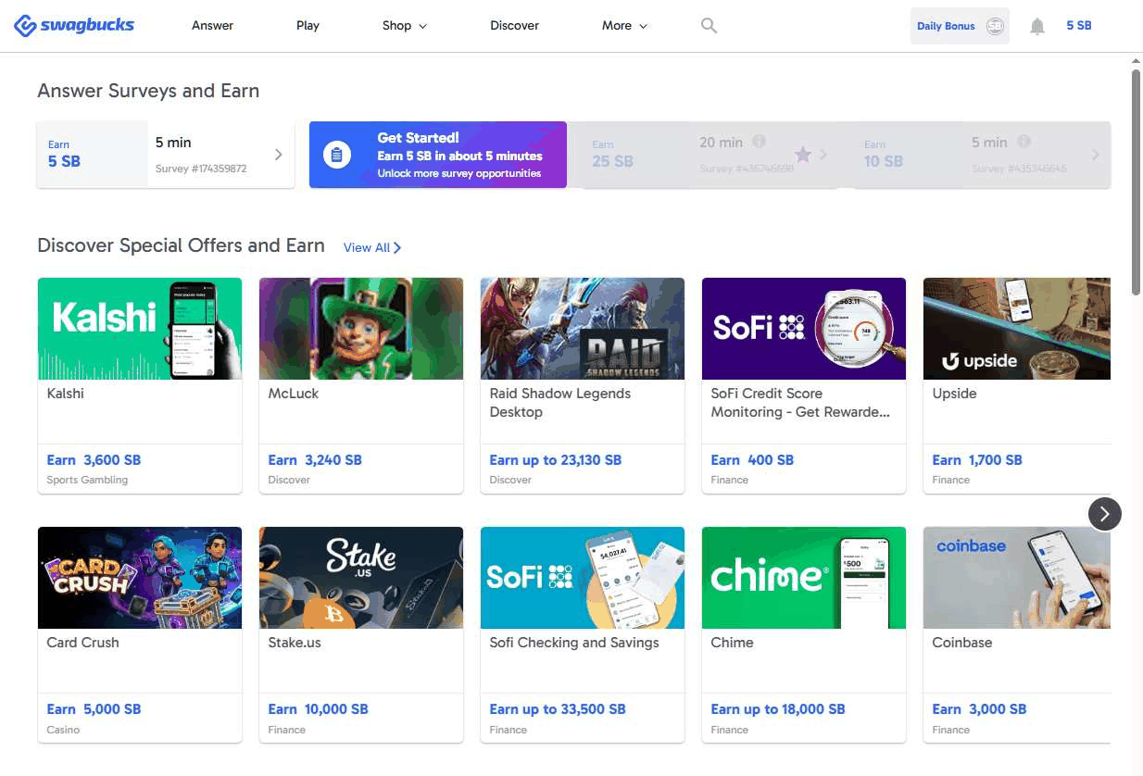Click 'Earn up to 23,130 SB'
The image size is (1143, 776).
click(x=556, y=460)
